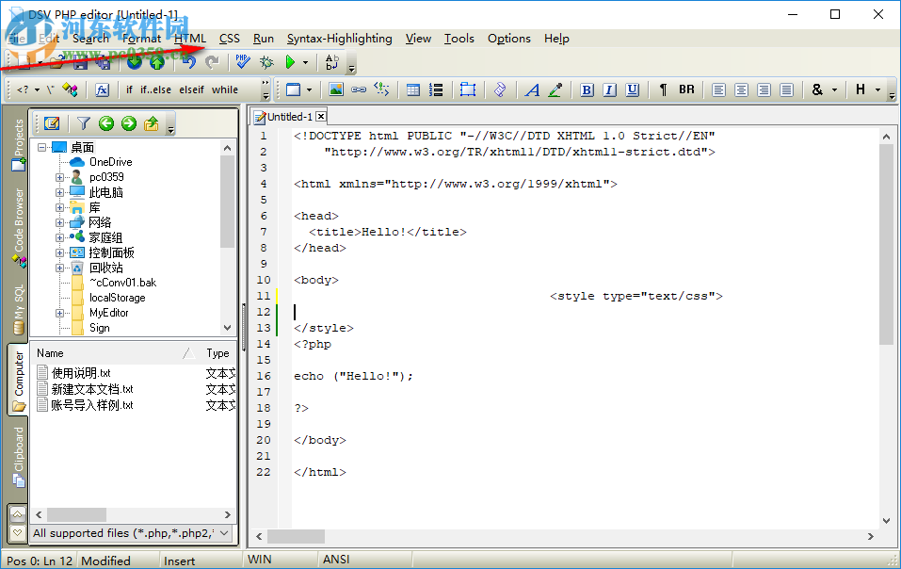
Task: Toggle underline formatting
Action: (x=631, y=89)
